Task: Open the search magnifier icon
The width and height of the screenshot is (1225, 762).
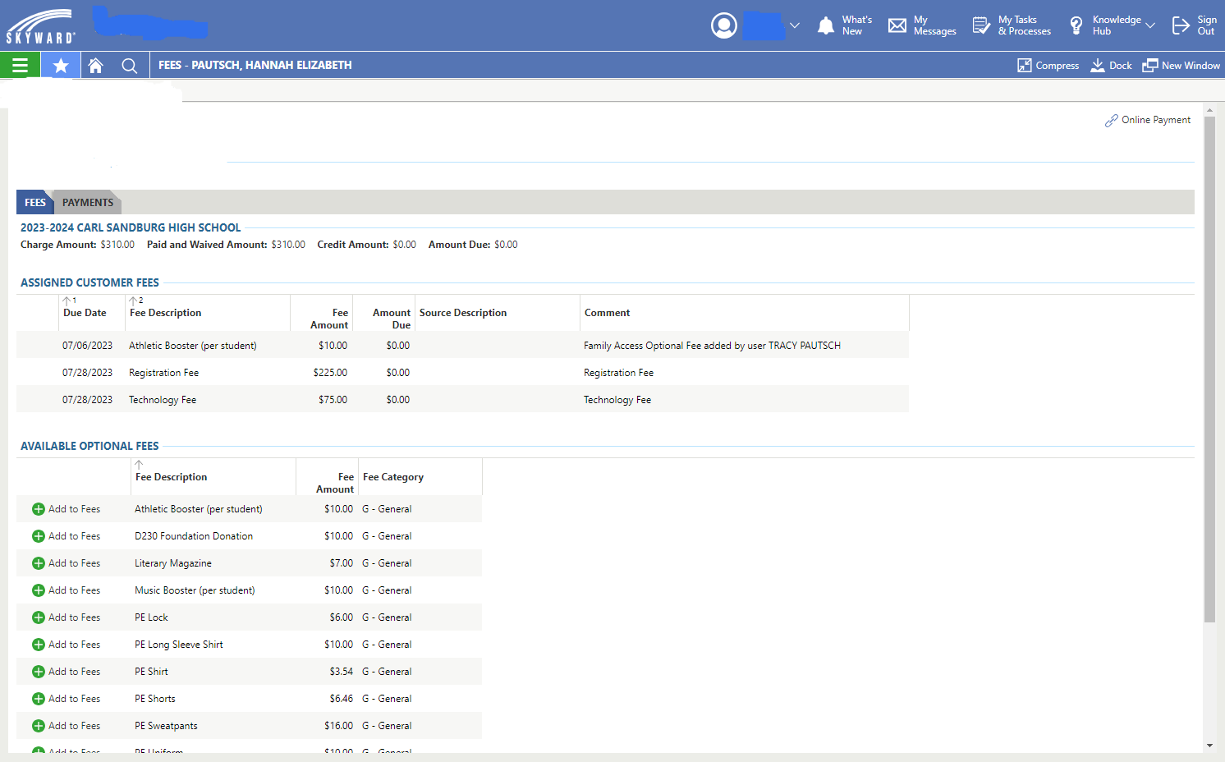Action: click(x=129, y=66)
